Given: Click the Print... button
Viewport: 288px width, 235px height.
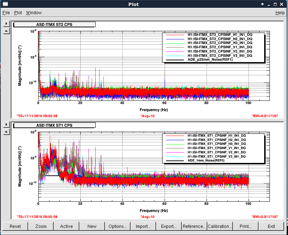Looking at the screenshot, I should [x=246, y=226].
